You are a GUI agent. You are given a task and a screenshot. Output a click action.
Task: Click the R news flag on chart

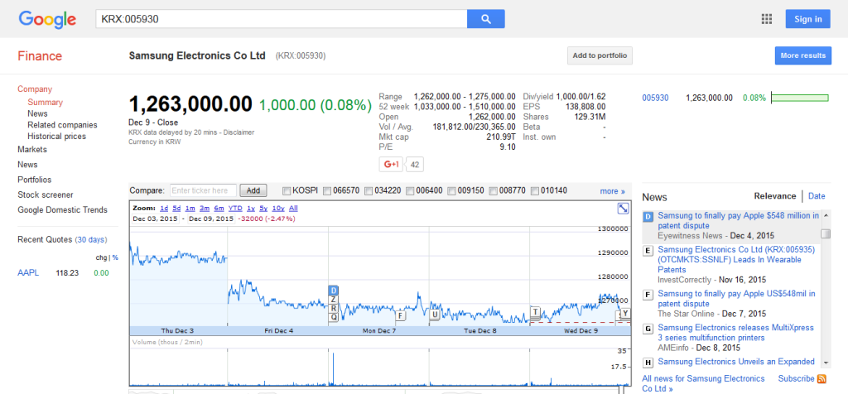tap(334, 308)
